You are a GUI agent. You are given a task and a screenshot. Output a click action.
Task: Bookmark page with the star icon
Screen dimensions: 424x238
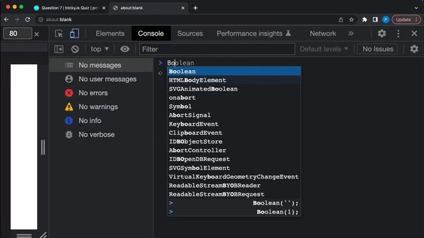[x=351, y=19]
